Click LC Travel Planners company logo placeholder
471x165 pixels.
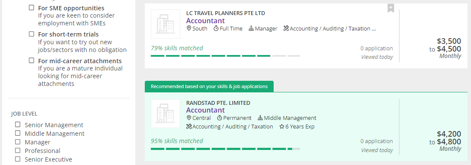pyautogui.click(x=165, y=24)
